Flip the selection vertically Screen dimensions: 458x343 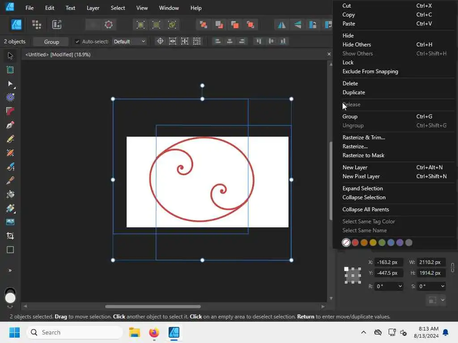tap(297, 25)
